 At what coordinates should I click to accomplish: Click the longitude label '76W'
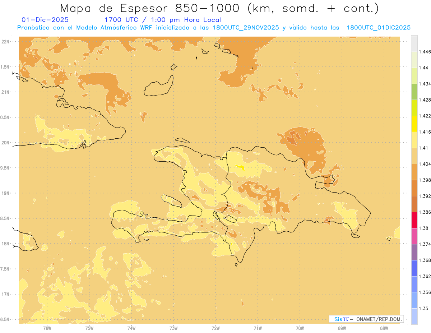tap(47, 328)
